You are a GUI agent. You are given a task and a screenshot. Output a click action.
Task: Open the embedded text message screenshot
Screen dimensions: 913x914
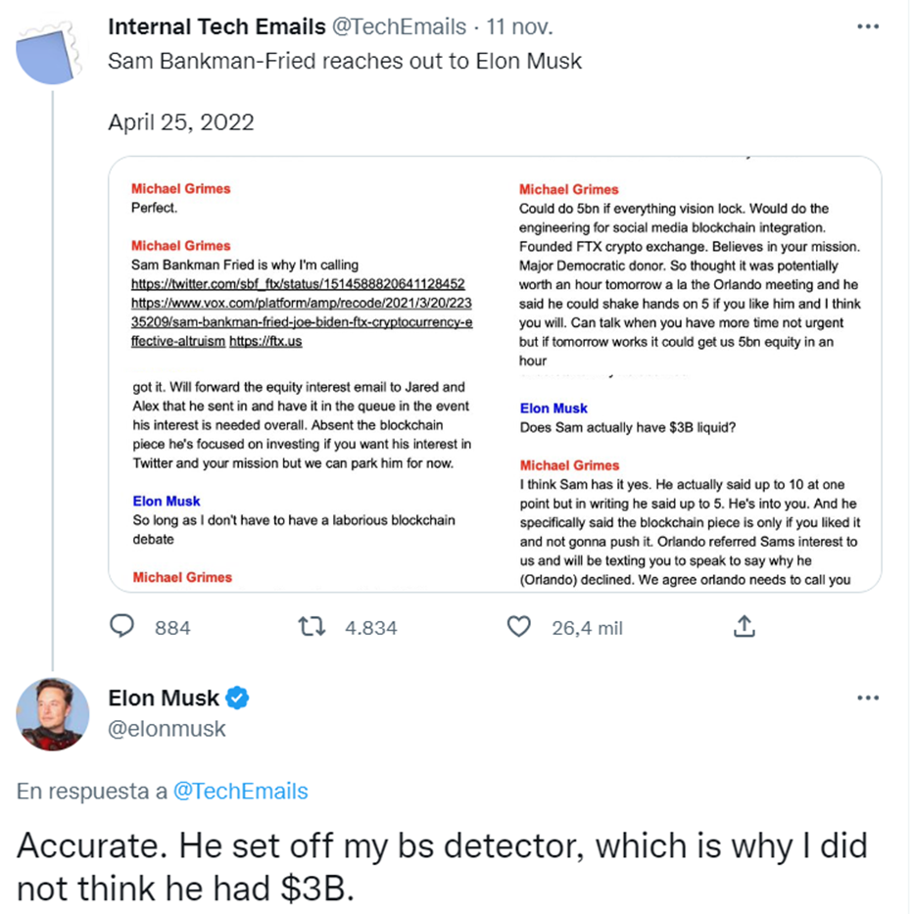click(495, 373)
